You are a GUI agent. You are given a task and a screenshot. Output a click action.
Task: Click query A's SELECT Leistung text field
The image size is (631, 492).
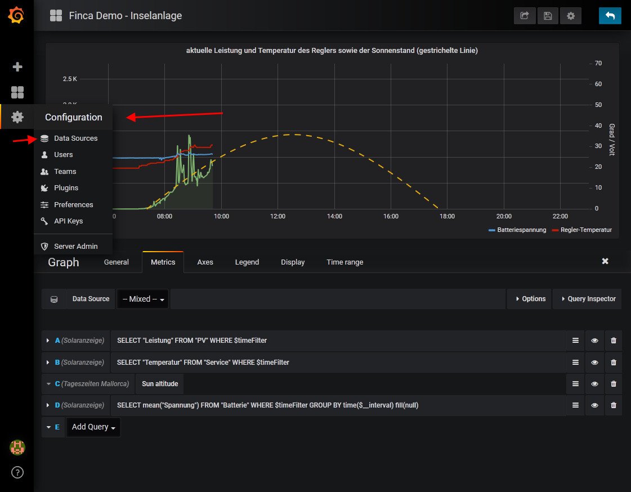click(x=338, y=341)
